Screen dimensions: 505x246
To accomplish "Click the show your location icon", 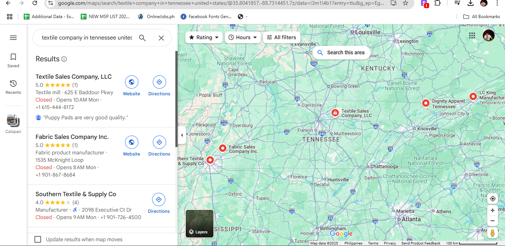I will coord(492,199).
